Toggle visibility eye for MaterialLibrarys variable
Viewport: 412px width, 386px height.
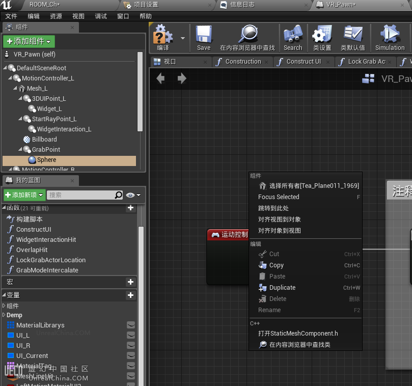point(131,325)
